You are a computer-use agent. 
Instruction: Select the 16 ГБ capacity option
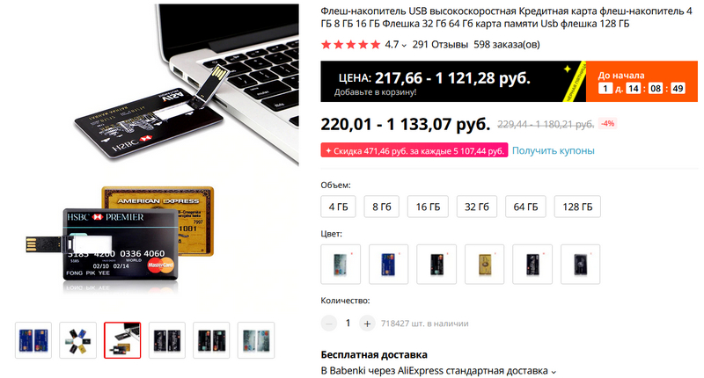[428, 207]
